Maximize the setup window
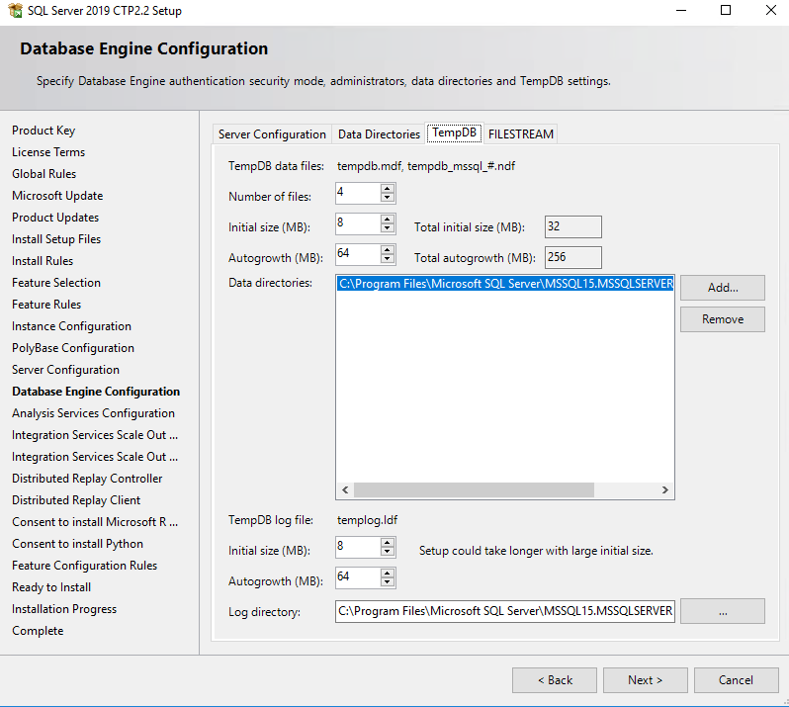 (x=726, y=10)
